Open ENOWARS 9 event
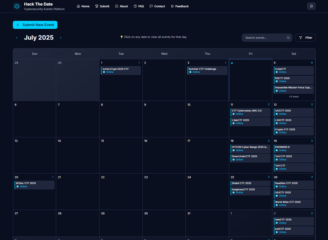This screenshot has width=328, height=240. pyautogui.click(x=294, y=149)
